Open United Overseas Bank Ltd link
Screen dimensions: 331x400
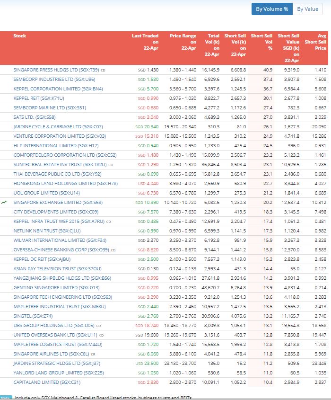coord(55,335)
